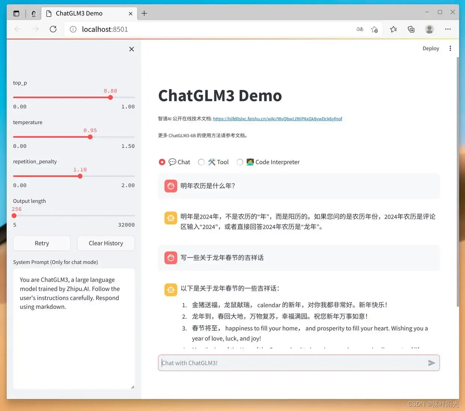The height and width of the screenshot is (411, 465).
Task: Click the top_p value 0.80
Action: coord(110,91)
